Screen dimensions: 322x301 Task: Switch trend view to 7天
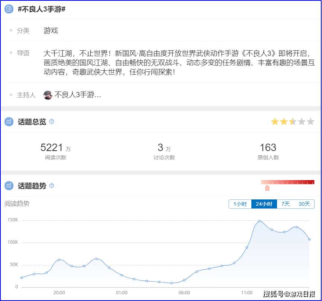(285, 204)
